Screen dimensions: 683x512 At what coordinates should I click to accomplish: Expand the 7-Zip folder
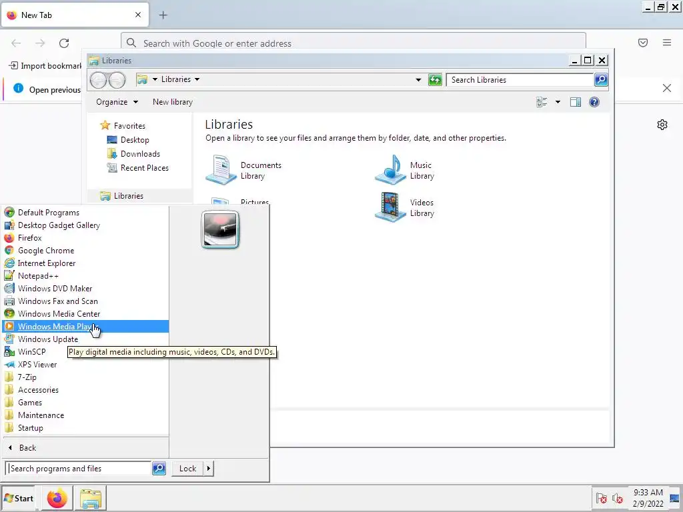[x=85, y=377]
